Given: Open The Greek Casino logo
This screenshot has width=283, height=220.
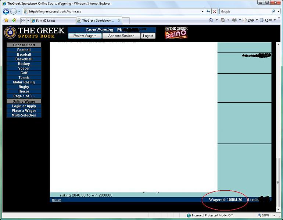Looking at the screenshot, I should pyautogui.click(x=176, y=33).
